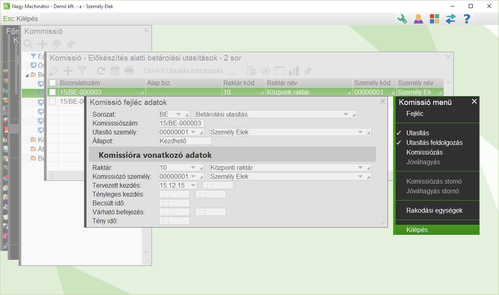Click the export list icon in list toolbar
Image resolution: width=499 pixels, height=295 pixels.
point(251,71)
